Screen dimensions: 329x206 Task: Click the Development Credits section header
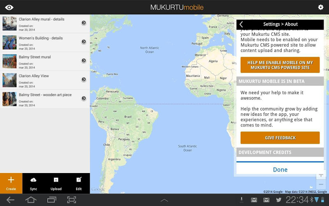click(280, 152)
